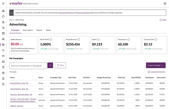169x109 pixels.
Task: Click the Sponsored Shops campaign type cell
Action: coord(56,106)
